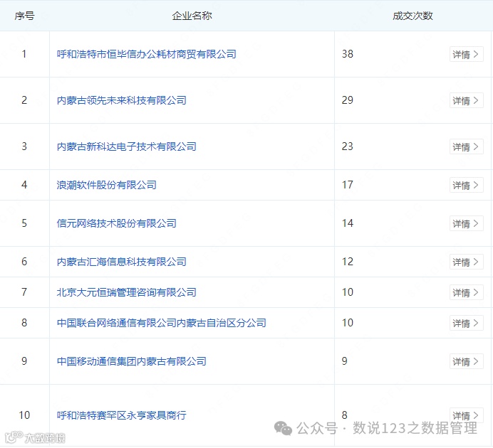Select the deal count value 14
The height and width of the screenshot is (448, 493).
348,223
